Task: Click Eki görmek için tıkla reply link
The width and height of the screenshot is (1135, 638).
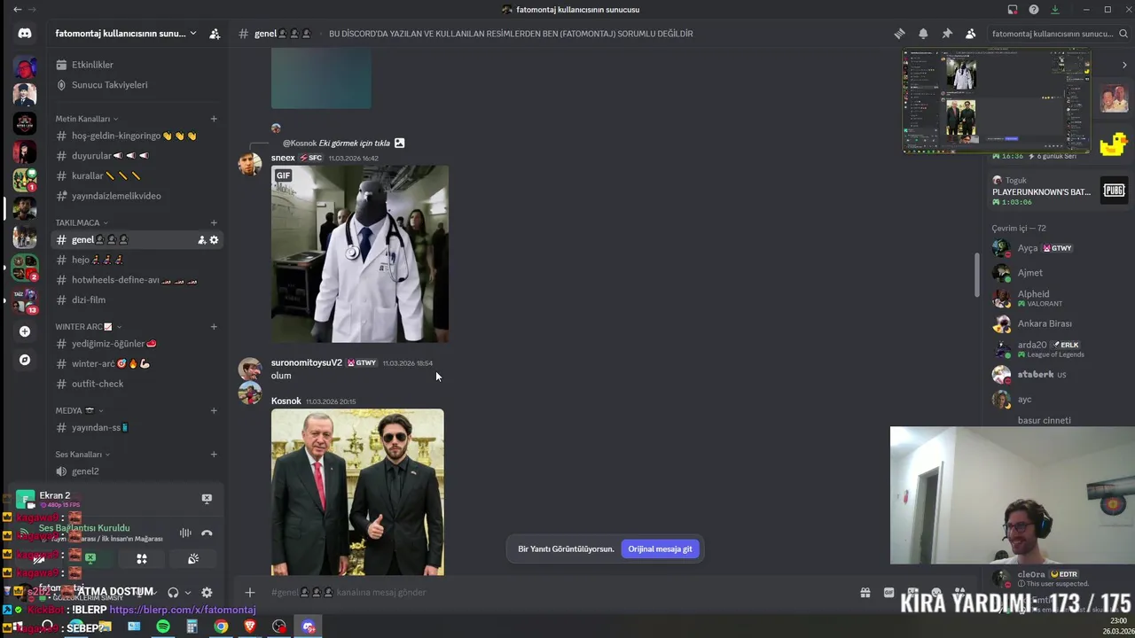Action: (354, 143)
